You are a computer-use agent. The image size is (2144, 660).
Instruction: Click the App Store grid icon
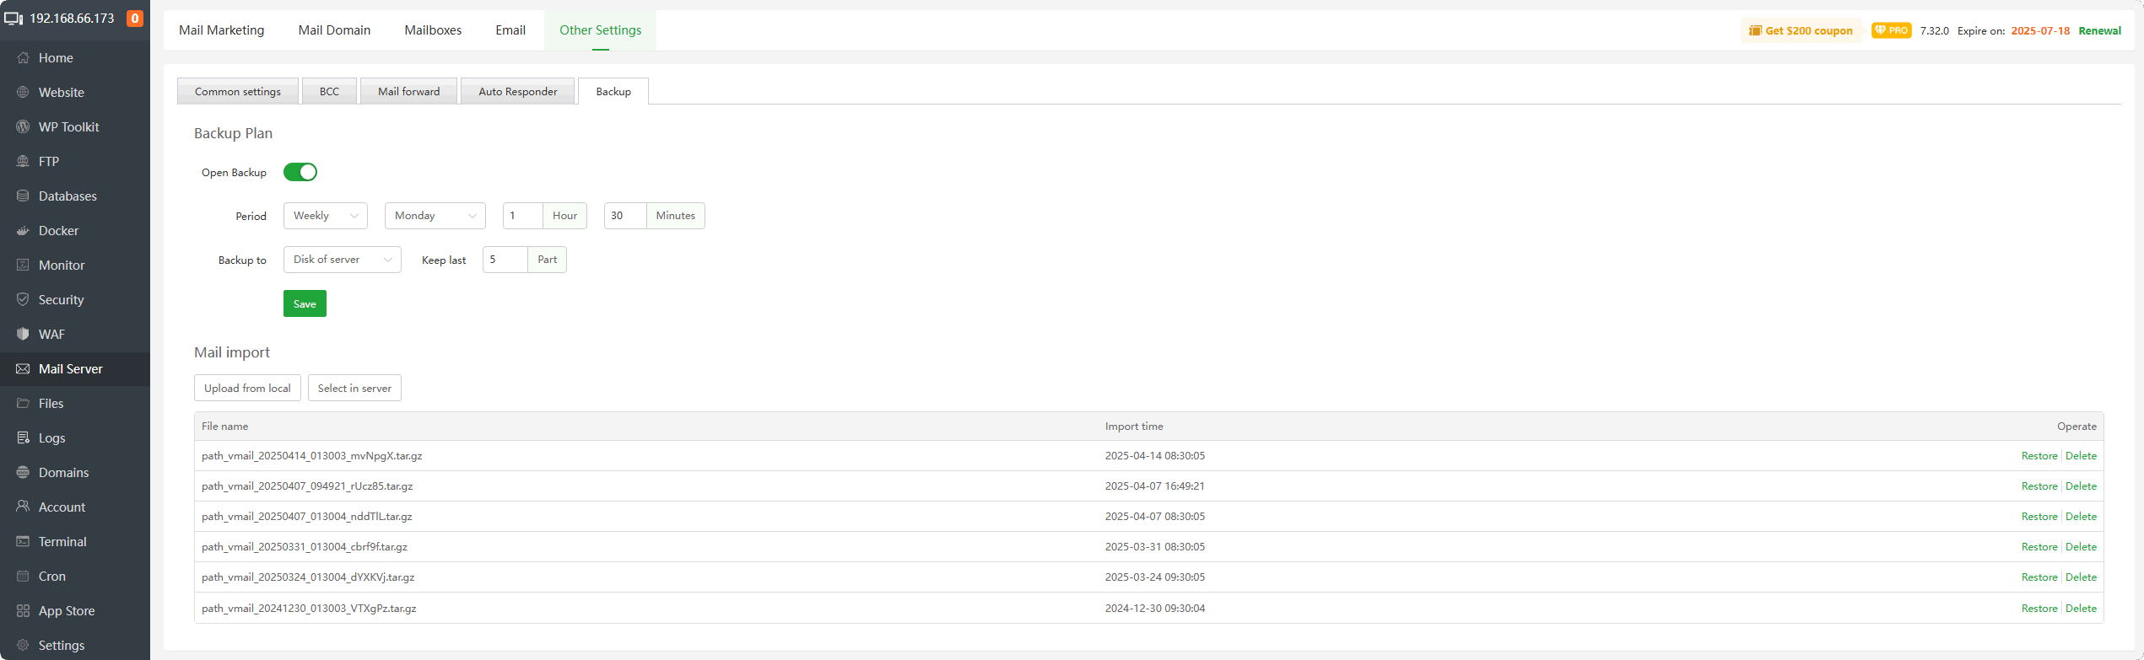[23, 611]
